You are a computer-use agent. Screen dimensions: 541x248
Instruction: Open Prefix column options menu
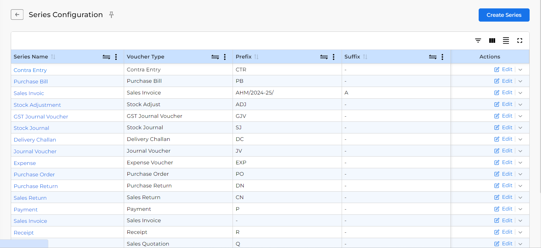[x=334, y=57]
